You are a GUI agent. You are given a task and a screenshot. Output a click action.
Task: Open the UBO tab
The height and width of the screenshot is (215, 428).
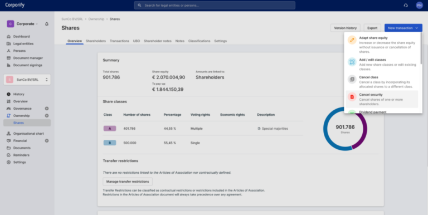tap(137, 41)
